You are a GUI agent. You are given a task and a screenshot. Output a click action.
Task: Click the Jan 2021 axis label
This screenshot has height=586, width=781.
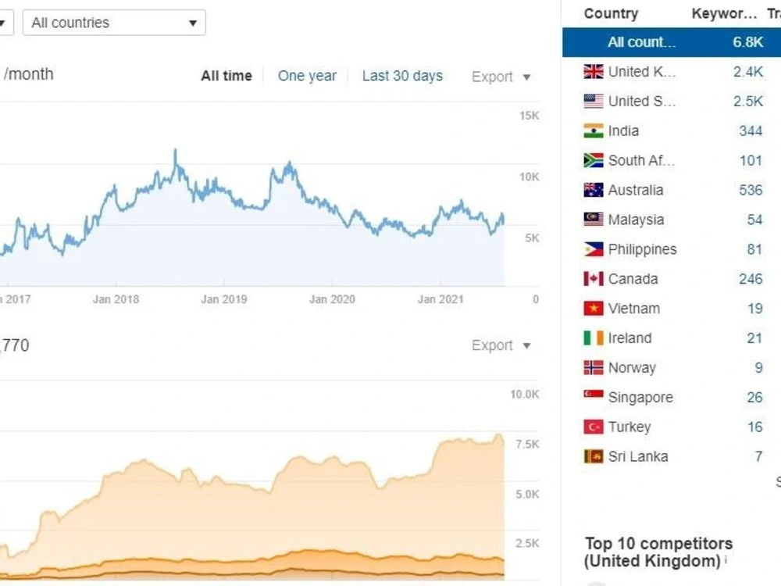[x=440, y=299]
